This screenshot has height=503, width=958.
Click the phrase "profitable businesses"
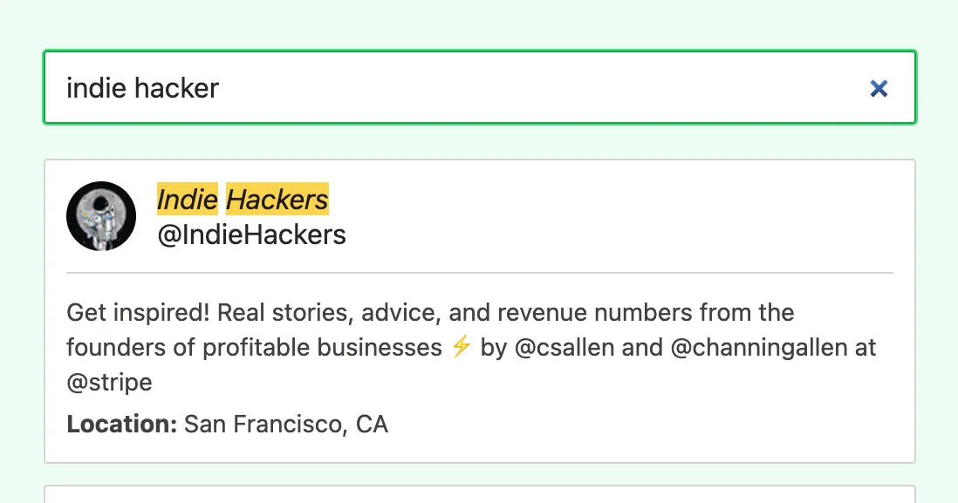click(323, 347)
